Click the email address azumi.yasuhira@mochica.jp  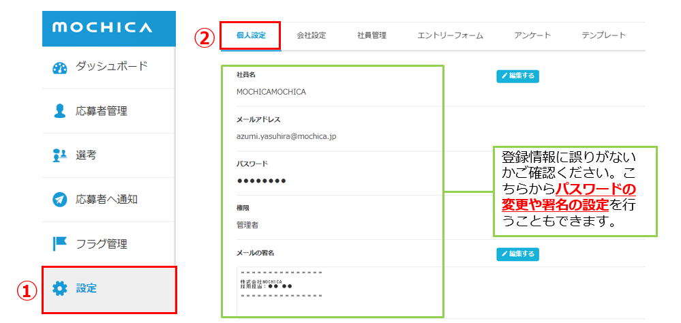click(x=286, y=136)
